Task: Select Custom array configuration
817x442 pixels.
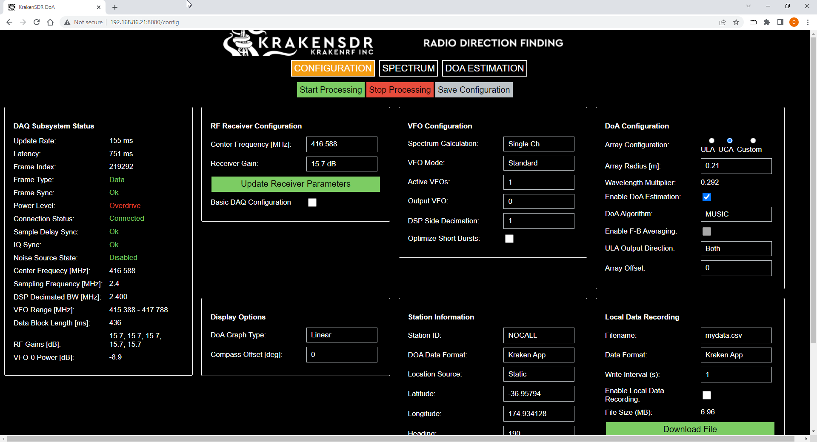Action: click(753, 140)
